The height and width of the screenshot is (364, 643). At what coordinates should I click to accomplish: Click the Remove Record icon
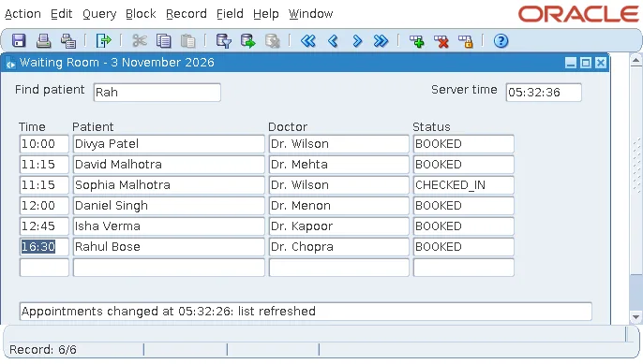tap(441, 41)
